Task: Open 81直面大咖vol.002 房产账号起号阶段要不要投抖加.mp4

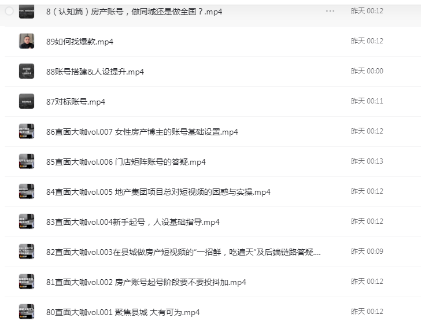Action: [x=146, y=282]
